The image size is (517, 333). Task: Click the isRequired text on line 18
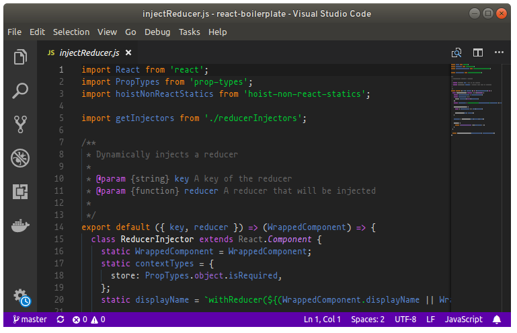(x=253, y=276)
